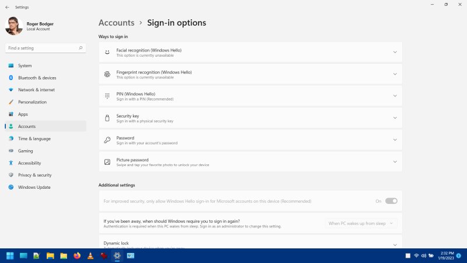Click the Windows Update circular arrows icon
Image resolution: width=467 pixels, height=263 pixels.
coord(11,187)
